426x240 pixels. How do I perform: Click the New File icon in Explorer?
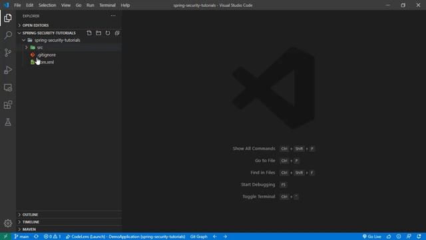click(x=89, y=33)
